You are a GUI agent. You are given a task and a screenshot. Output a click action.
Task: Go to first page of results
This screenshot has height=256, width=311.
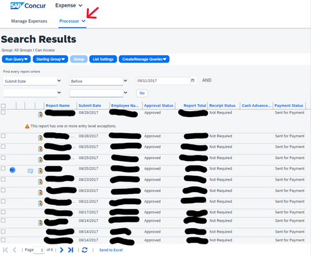coord(6,250)
